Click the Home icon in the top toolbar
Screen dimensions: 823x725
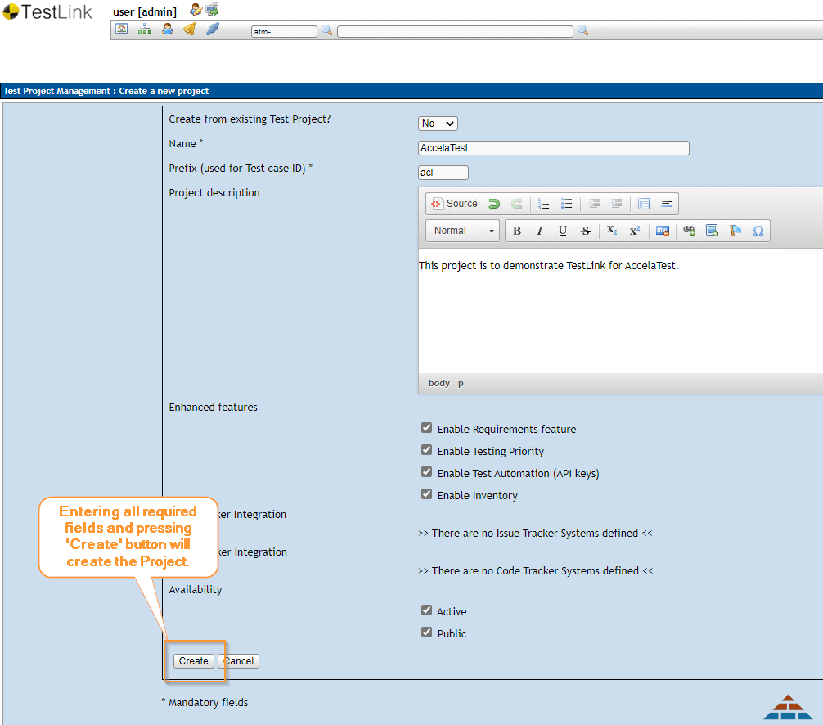pos(121,29)
